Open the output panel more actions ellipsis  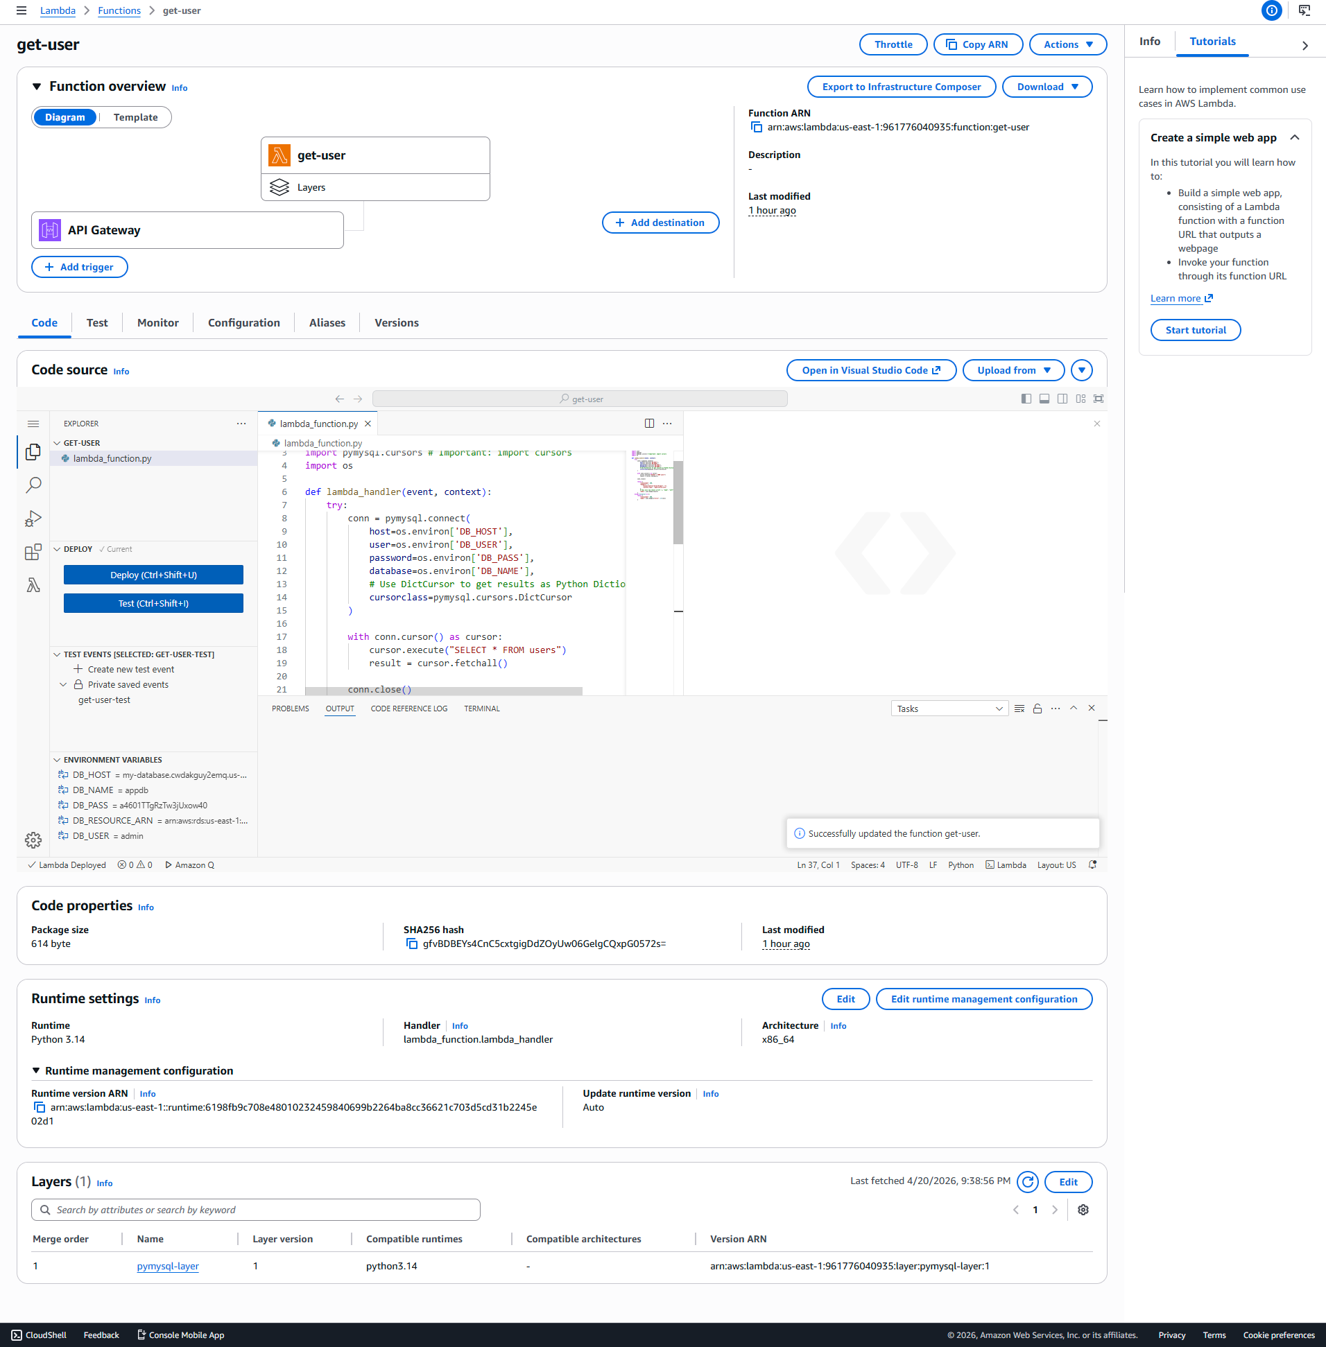[x=1055, y=709]
